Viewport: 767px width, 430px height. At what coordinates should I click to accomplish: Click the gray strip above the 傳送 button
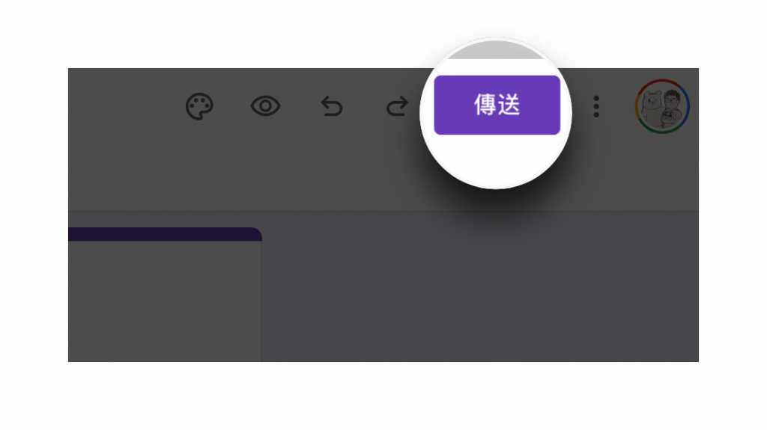coord(496,50)
